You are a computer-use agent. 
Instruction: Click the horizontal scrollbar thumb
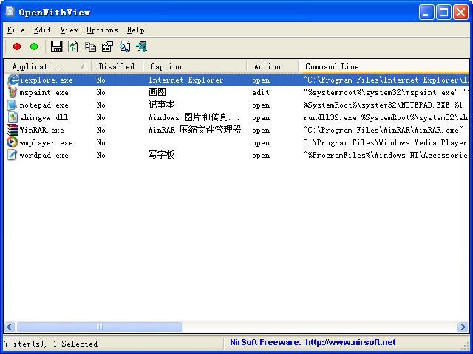point(99,327)
